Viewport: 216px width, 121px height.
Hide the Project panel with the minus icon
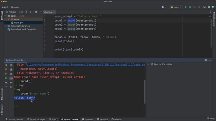(40, 12)
